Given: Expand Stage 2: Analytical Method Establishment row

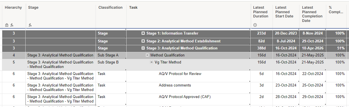Looking at the screenshot, I should point(143,41).
